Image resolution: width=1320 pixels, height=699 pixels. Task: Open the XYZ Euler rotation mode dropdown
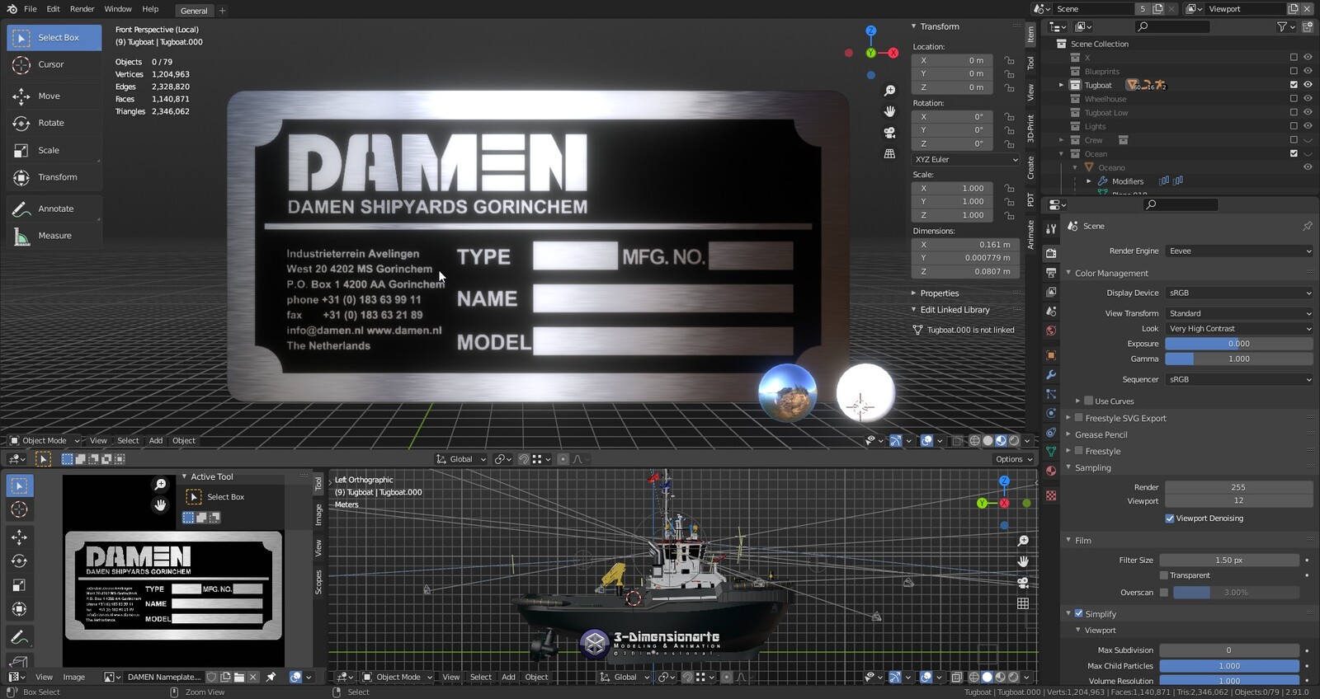(x=966, y=159)
